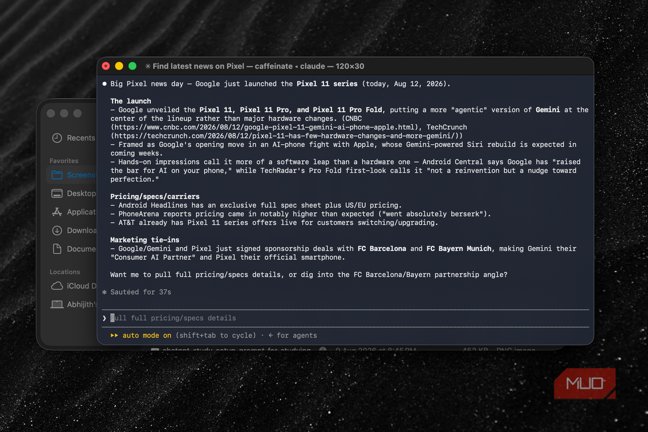Click 'The launch' heading in terminal

[x=131, y=101]
